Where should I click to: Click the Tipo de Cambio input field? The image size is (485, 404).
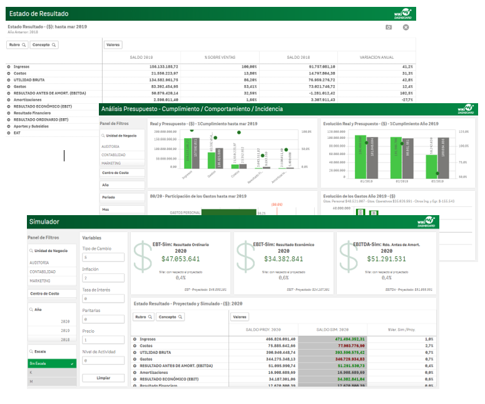[103, 257]
